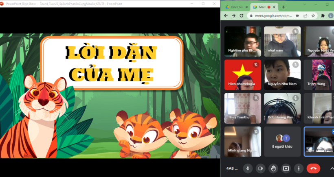The width and height of the screenshot is (334, 177).
Task: Bookmark this page with star icon
Action: 313,16
